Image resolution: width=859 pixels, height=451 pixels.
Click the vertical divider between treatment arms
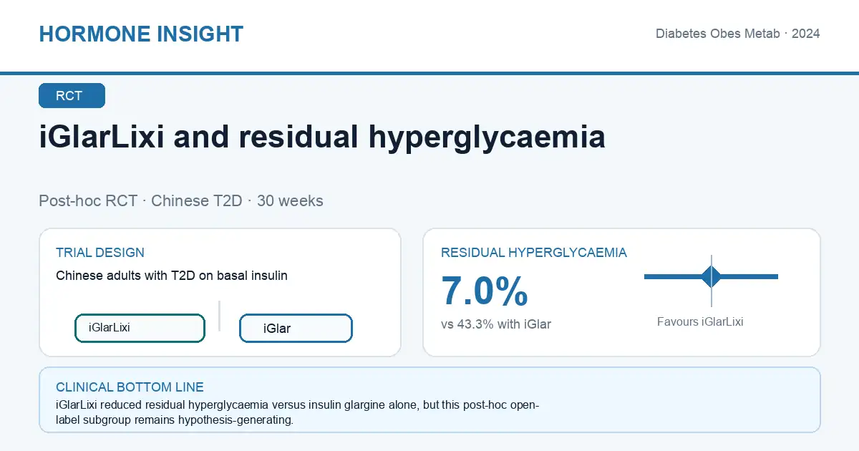219,316
